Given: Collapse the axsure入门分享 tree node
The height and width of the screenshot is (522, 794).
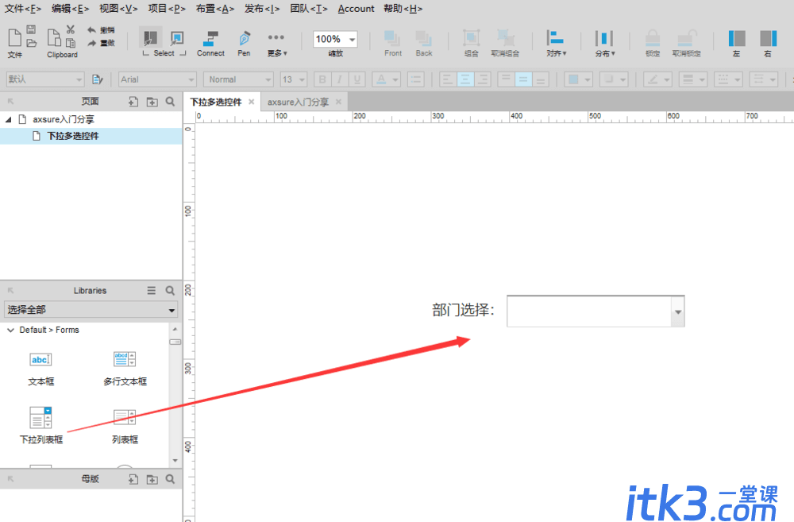Looking at the screenshot, I should [8, 120].
